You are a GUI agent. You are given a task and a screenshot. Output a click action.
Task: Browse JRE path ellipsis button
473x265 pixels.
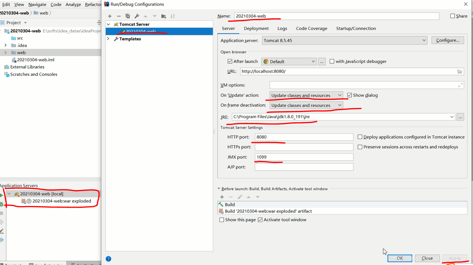tap(460, 117)
